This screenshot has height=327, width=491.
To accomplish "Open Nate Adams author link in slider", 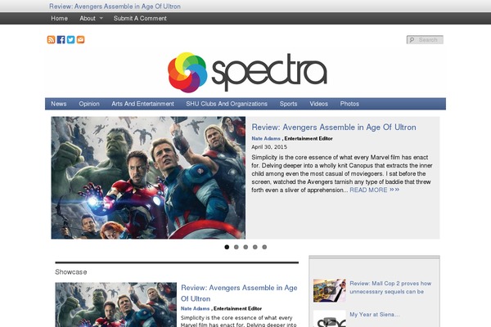I will [266, 139].
